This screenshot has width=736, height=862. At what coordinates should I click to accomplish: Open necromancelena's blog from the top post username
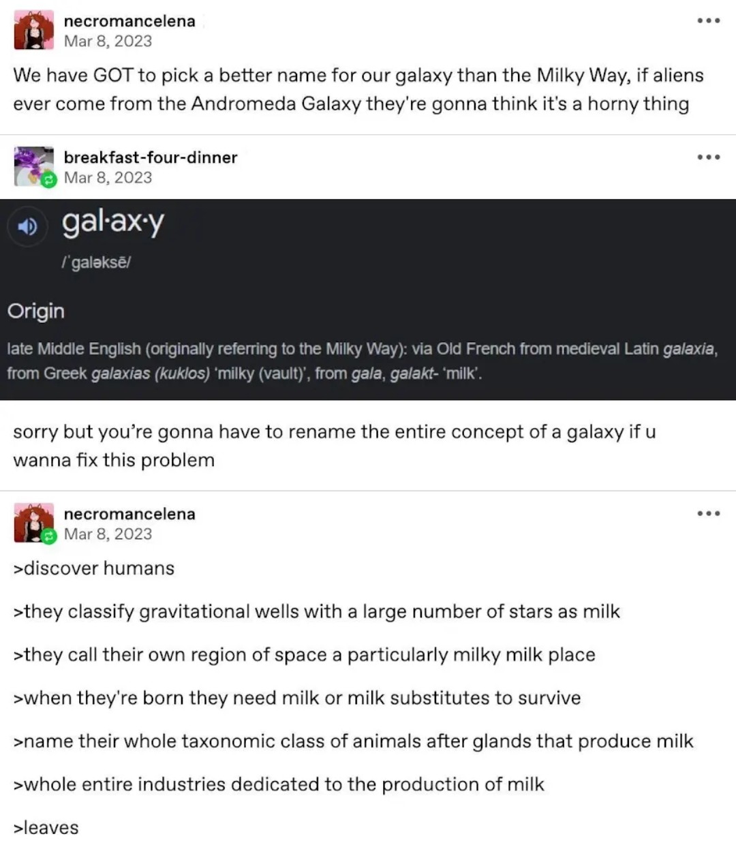(x=129, y=21)
